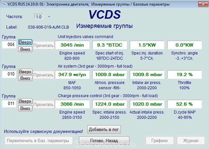This screenshot has height=149, width=209.
Task: Click Прочитать in the Air system row
Action: [43, 75]
